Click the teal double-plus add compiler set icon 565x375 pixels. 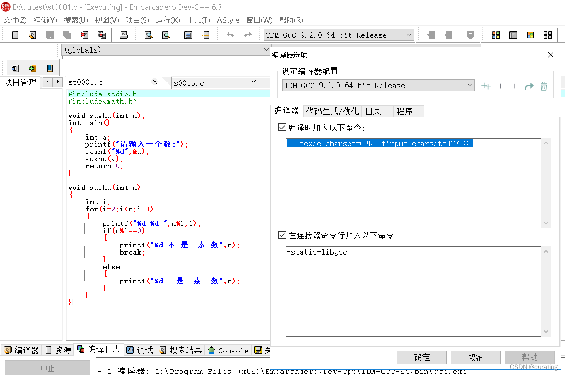(x=486, y=86)
